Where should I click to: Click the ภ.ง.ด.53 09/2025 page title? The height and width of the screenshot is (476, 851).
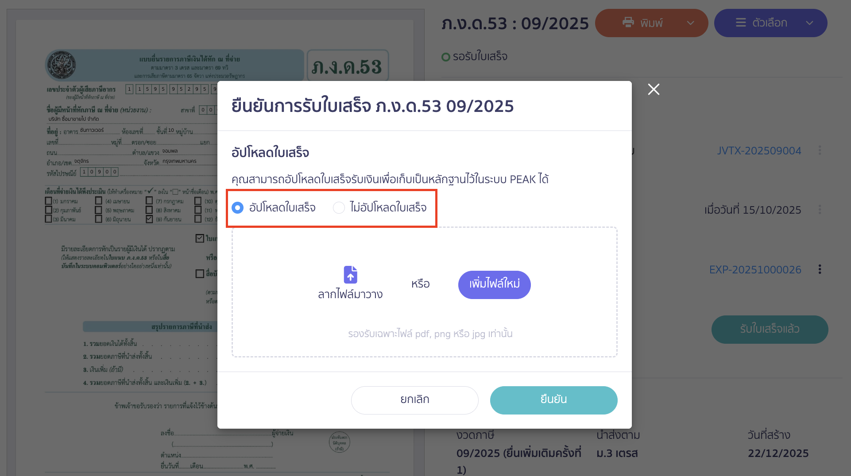(x=515, y=23)
